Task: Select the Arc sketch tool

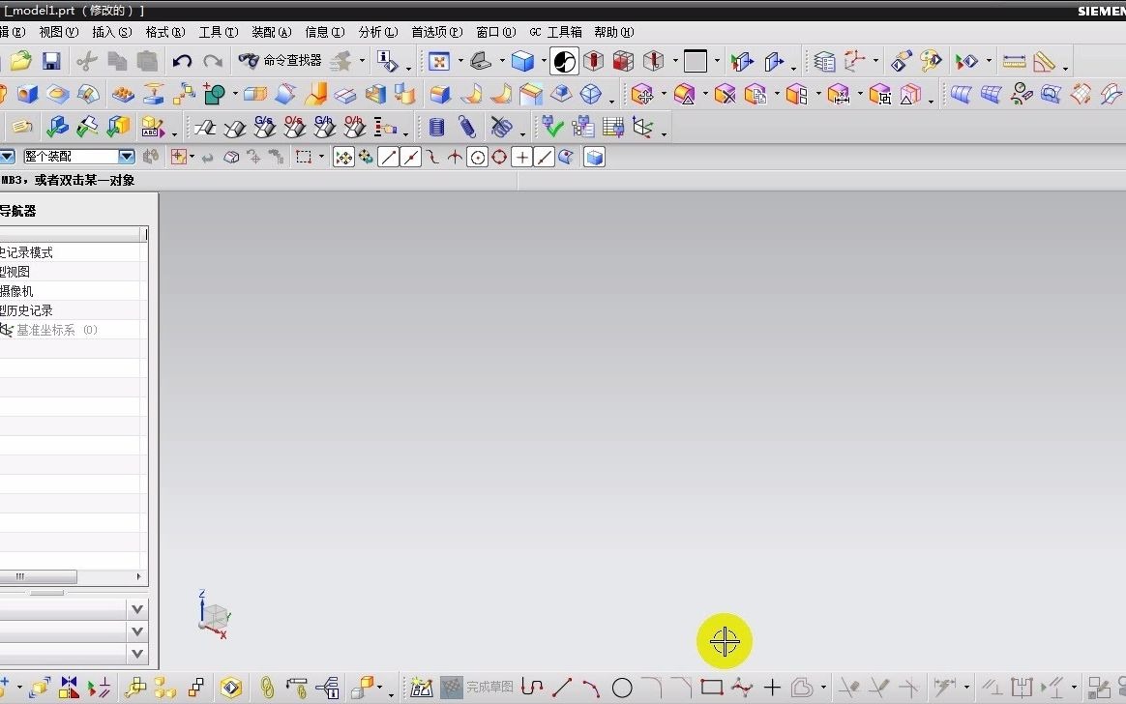Action: pyautogui.click(x=595, y=688)
